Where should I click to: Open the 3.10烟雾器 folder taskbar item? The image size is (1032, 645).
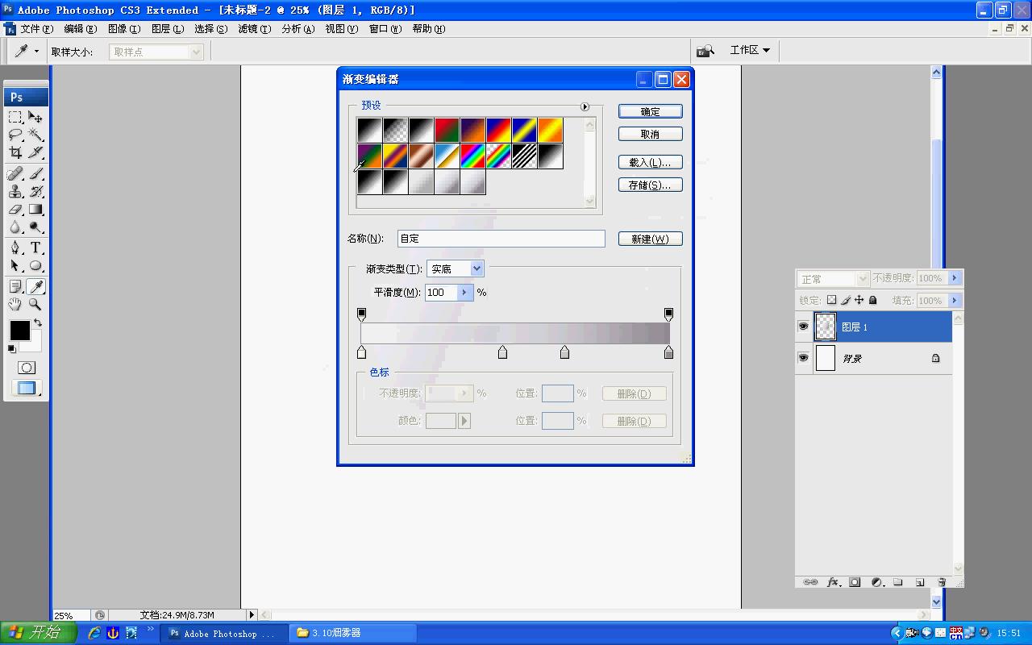[x=353, y=633]
